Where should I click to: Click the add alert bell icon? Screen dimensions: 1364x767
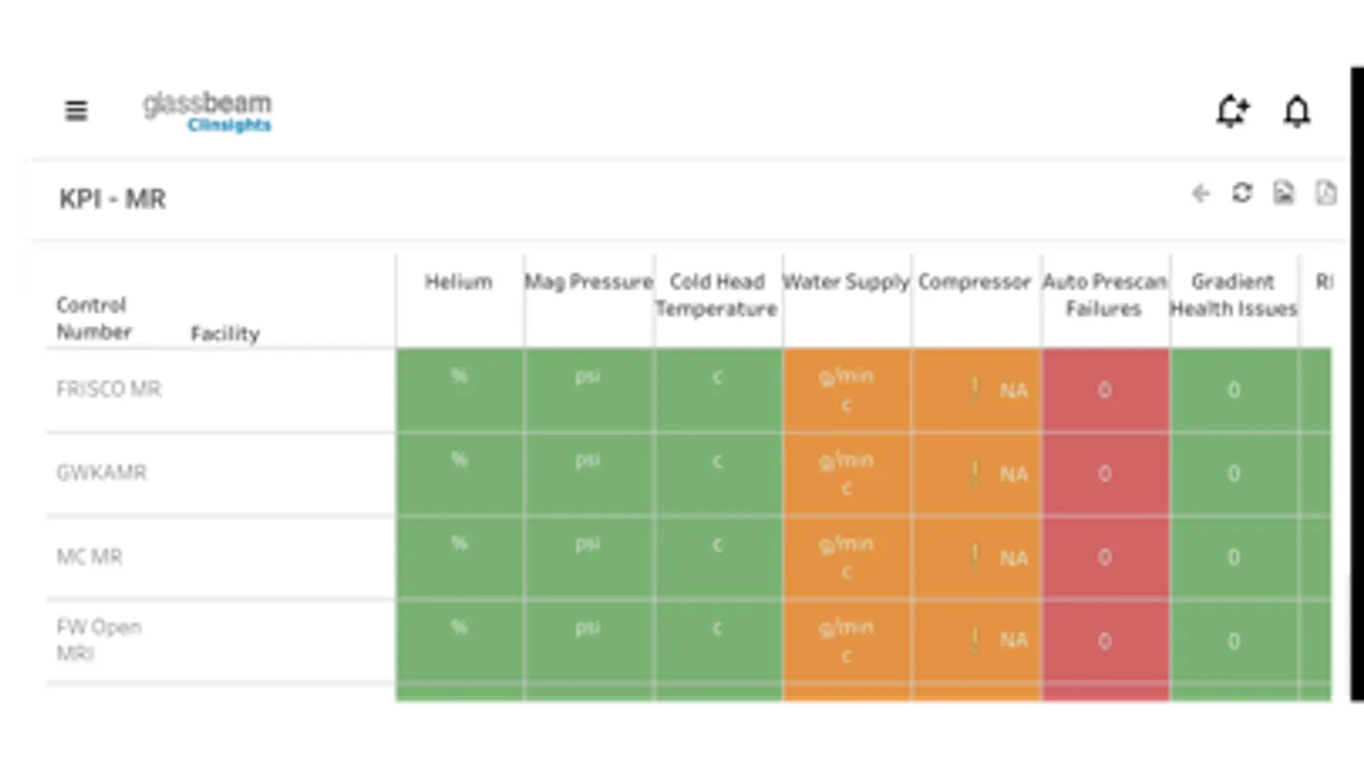1233,111
